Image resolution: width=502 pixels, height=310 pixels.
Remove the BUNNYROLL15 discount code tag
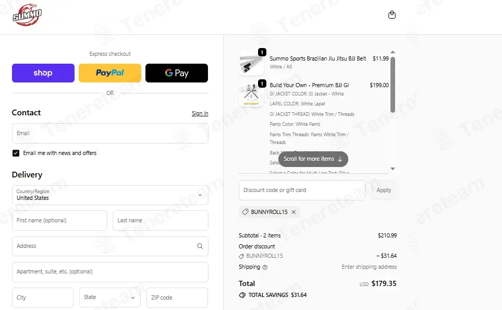(x=293, y=212)
